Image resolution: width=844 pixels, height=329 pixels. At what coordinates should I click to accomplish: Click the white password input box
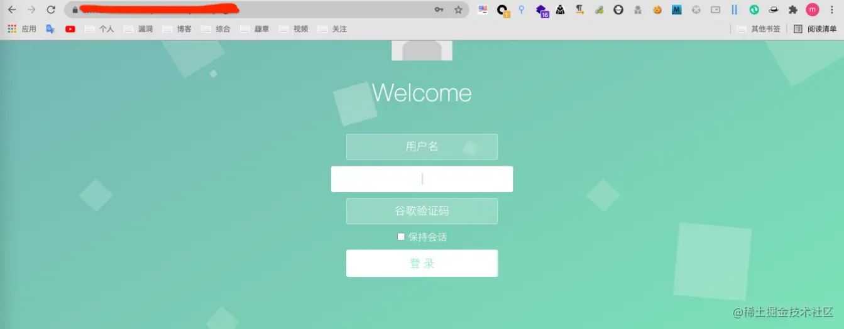(422, 179)
